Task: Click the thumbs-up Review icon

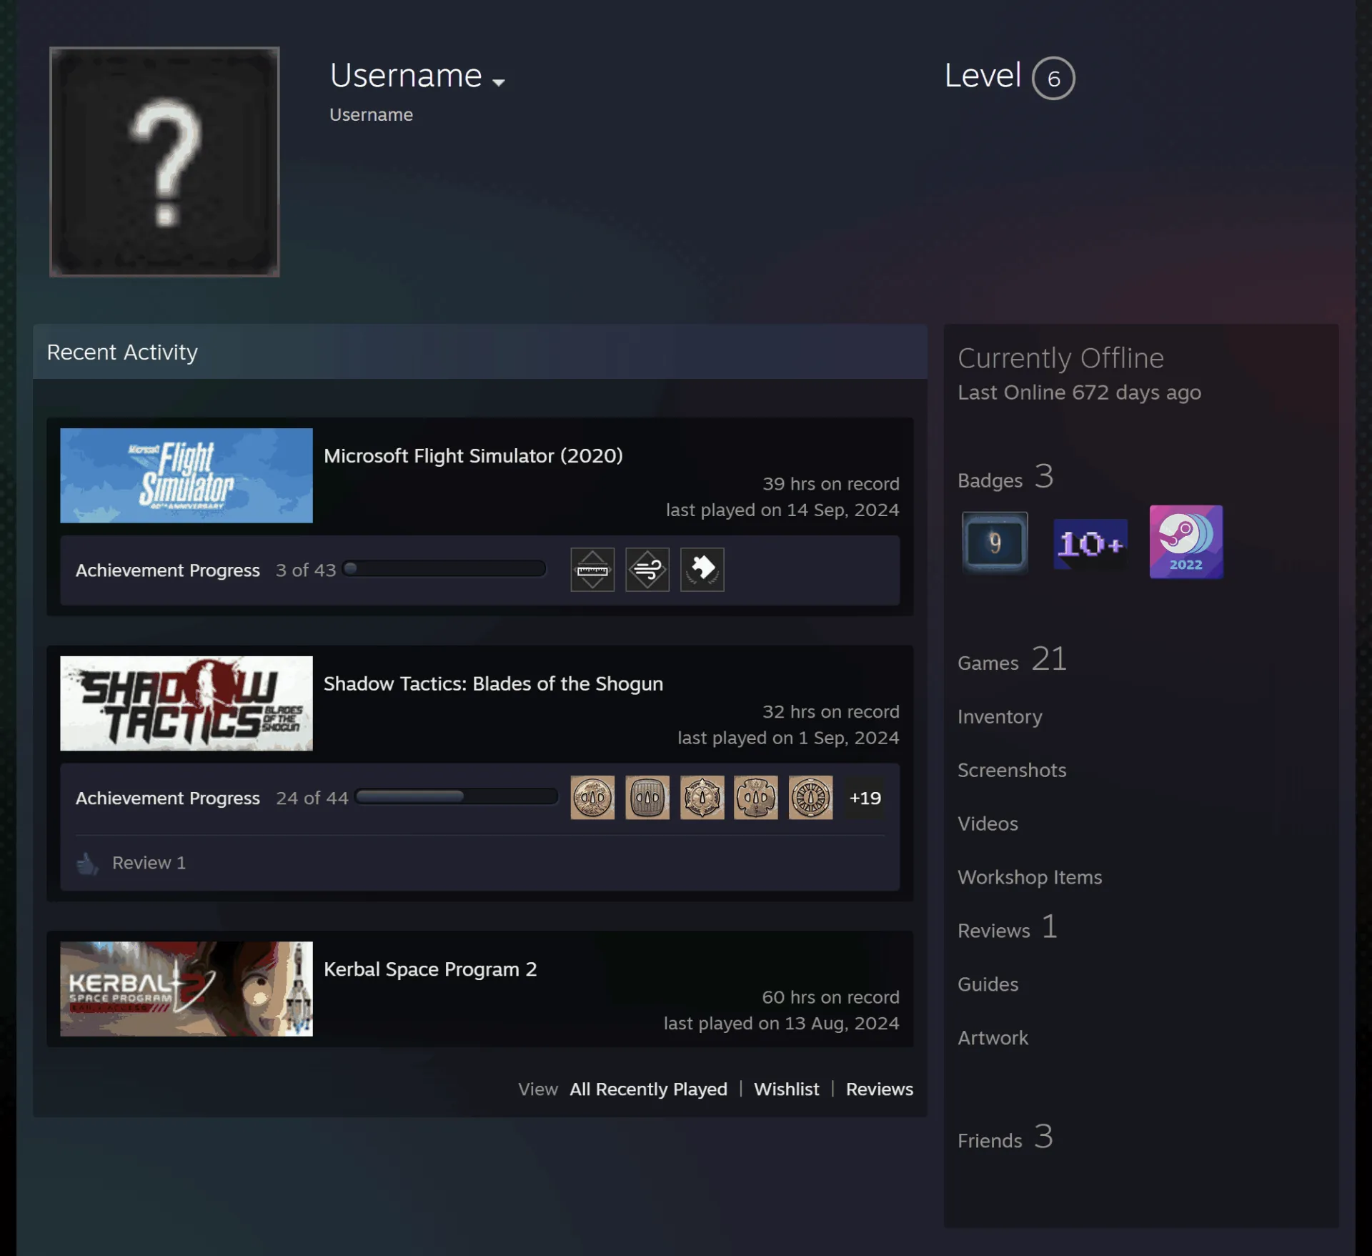Action: [88, 864]
